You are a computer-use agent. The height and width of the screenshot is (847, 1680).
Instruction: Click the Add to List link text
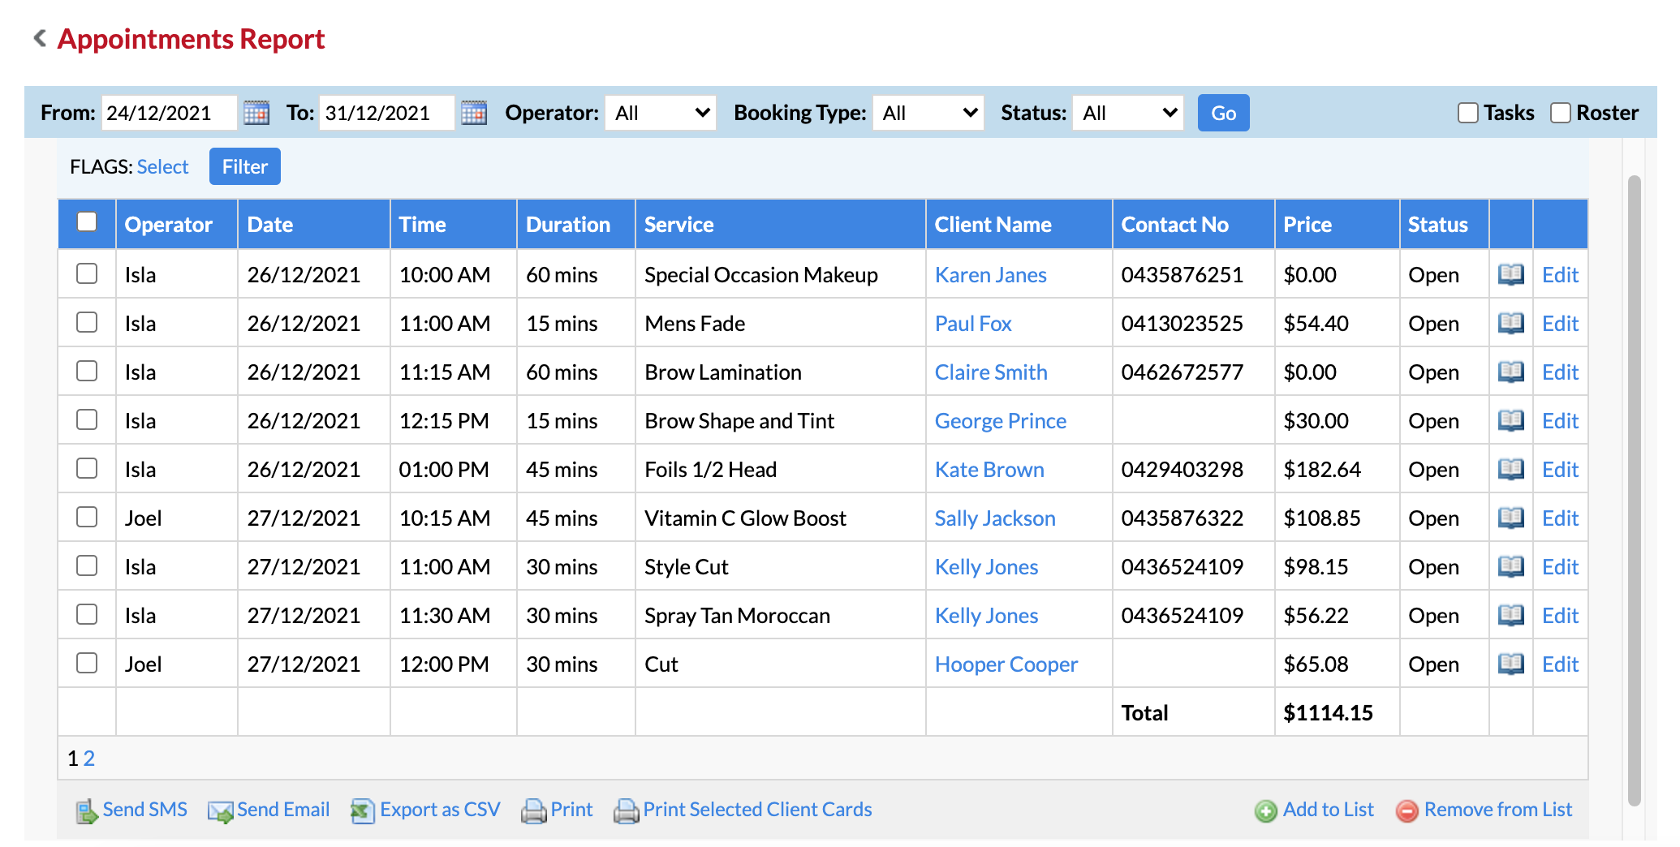(1328, 810)
